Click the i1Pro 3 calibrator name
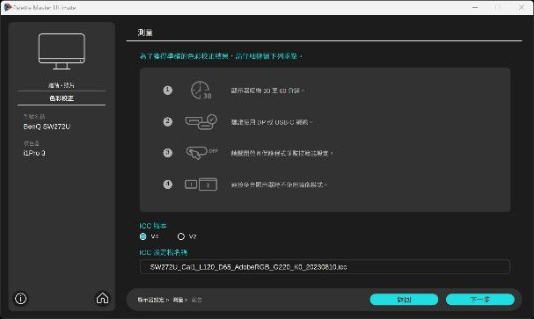 click(34, 153)
